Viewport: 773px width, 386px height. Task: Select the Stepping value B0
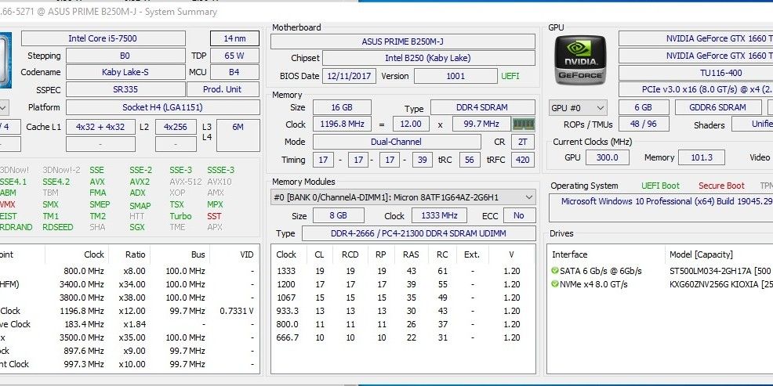125,56
